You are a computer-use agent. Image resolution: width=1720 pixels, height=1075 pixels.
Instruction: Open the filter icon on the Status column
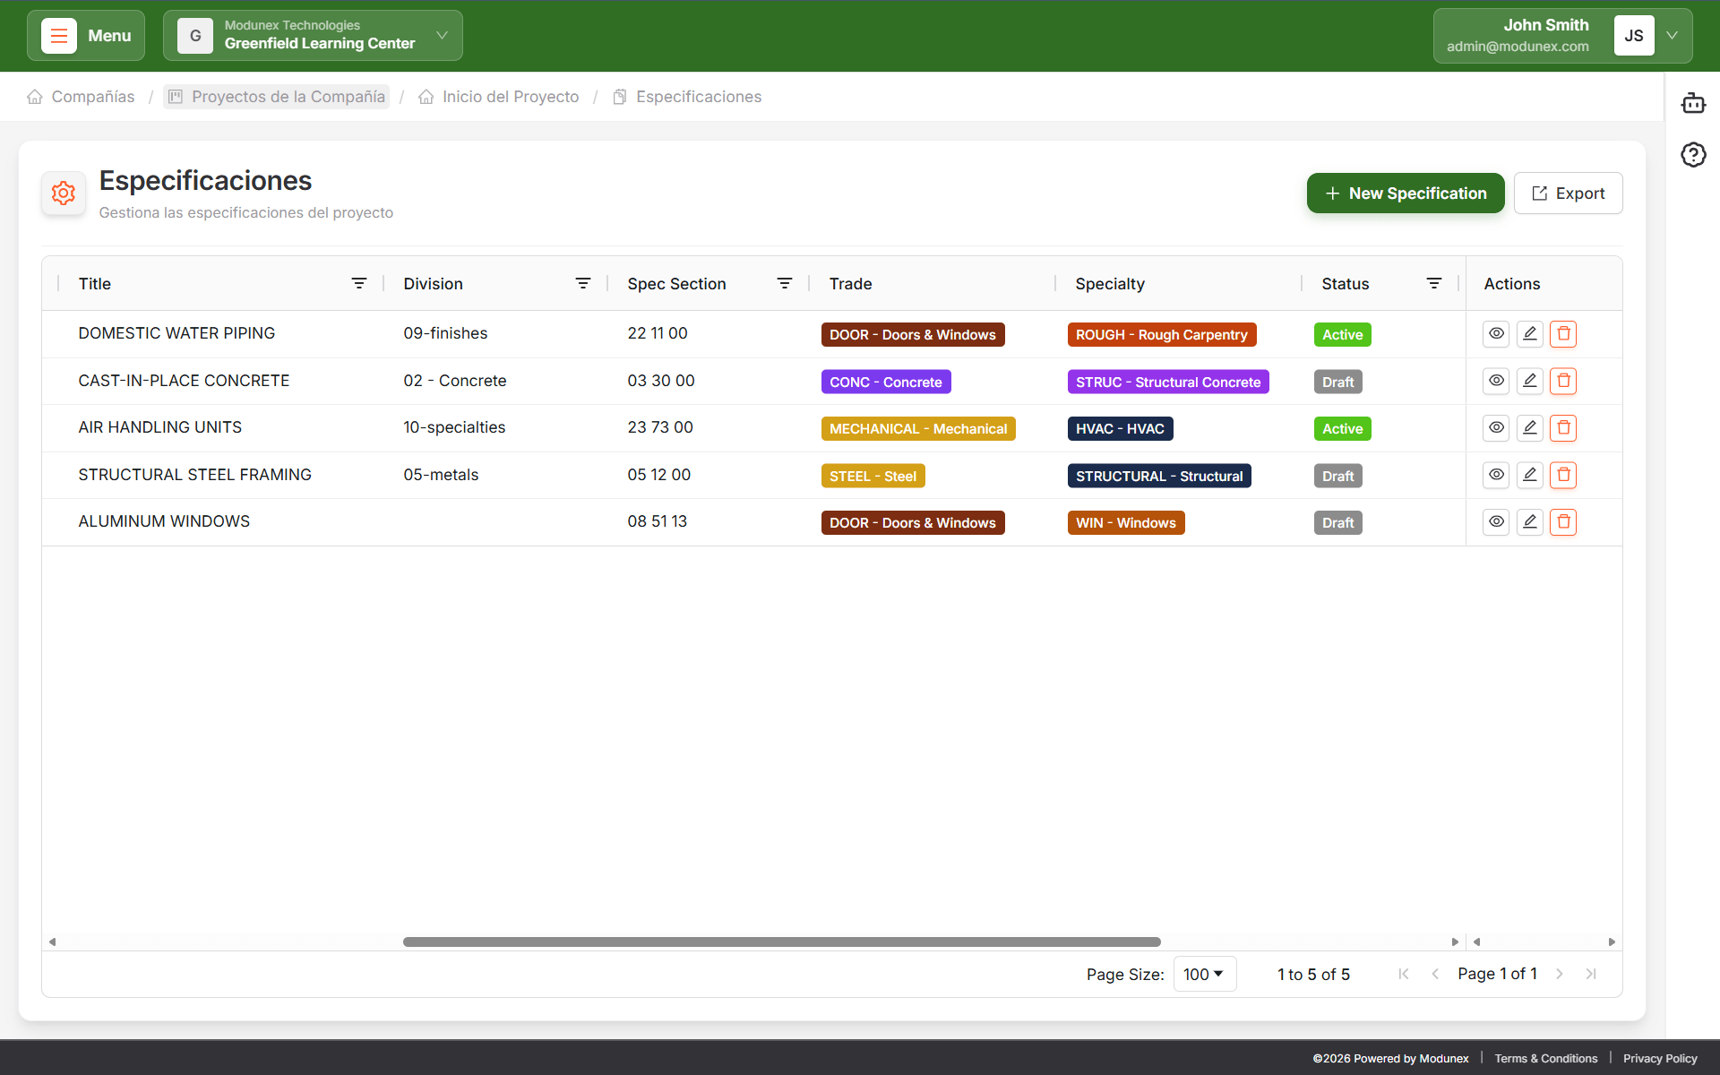[x=1433, y=283]
